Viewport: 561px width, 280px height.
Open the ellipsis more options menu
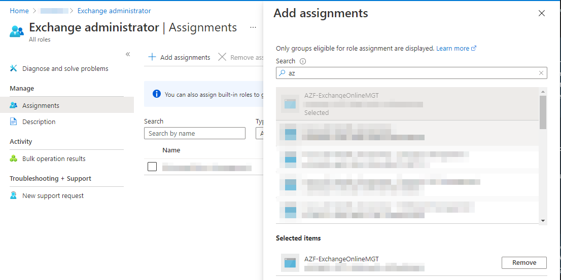point(253,27)
